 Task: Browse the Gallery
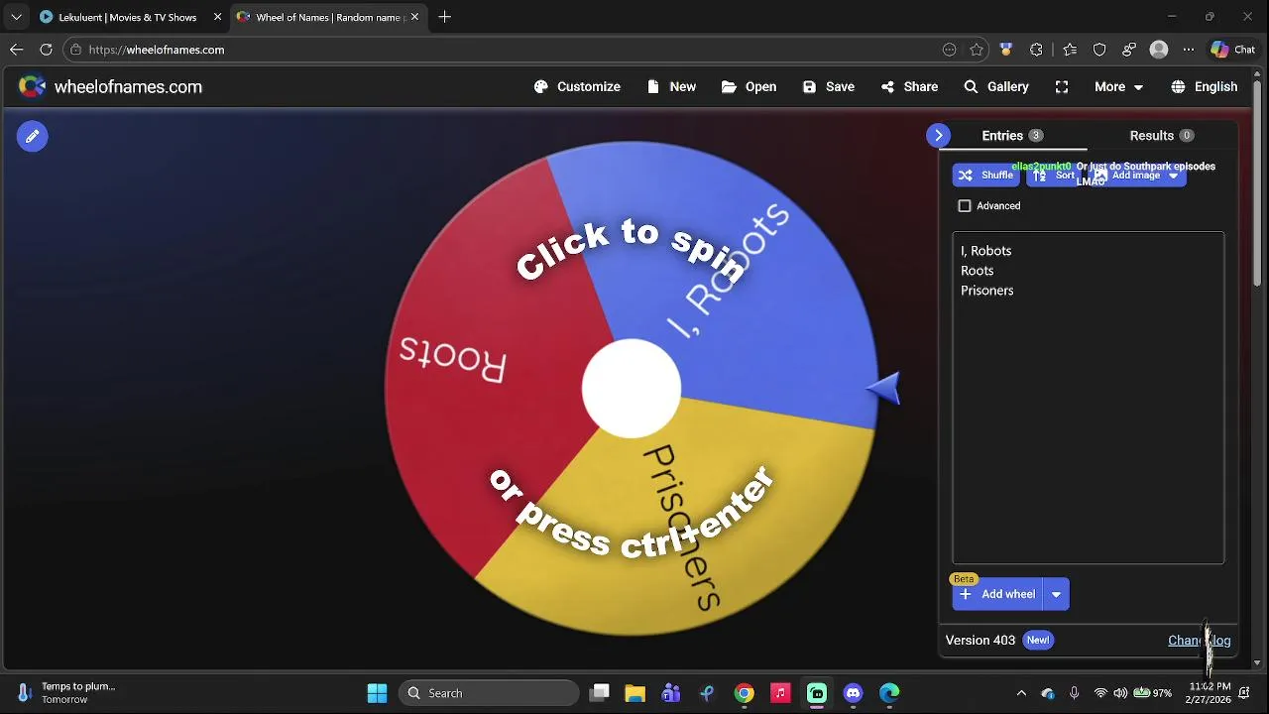click(996, 87)
